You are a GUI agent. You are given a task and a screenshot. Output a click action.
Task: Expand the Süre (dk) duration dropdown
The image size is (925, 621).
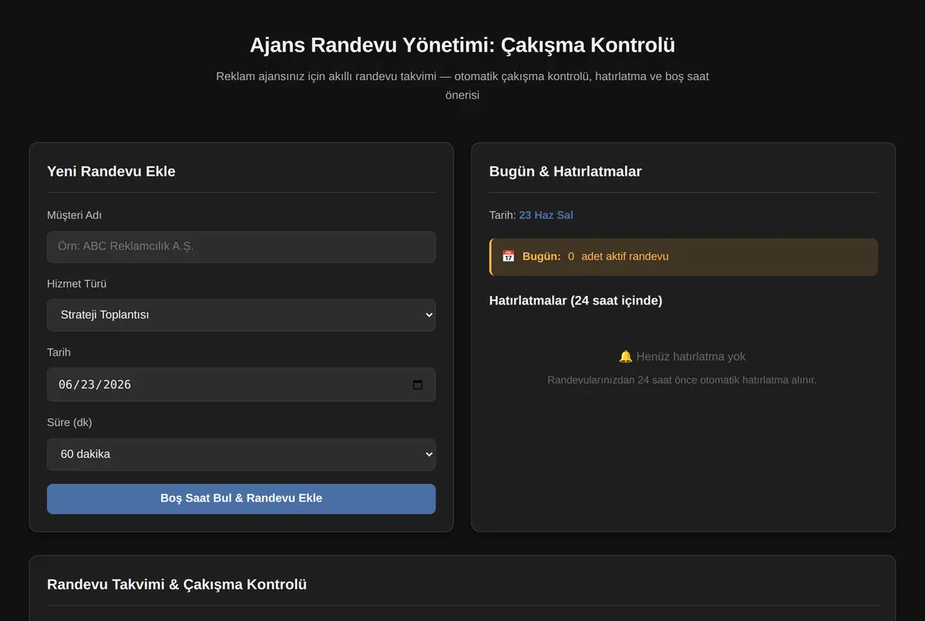(241, 455)
